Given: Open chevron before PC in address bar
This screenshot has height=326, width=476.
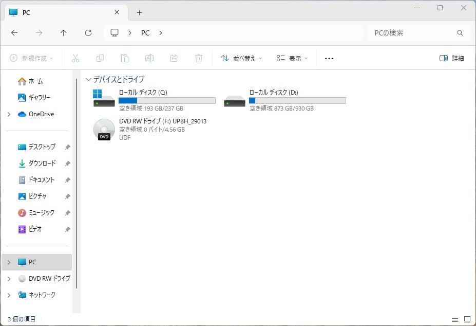Looking at the screenshot, I should (x=129, y=33).
